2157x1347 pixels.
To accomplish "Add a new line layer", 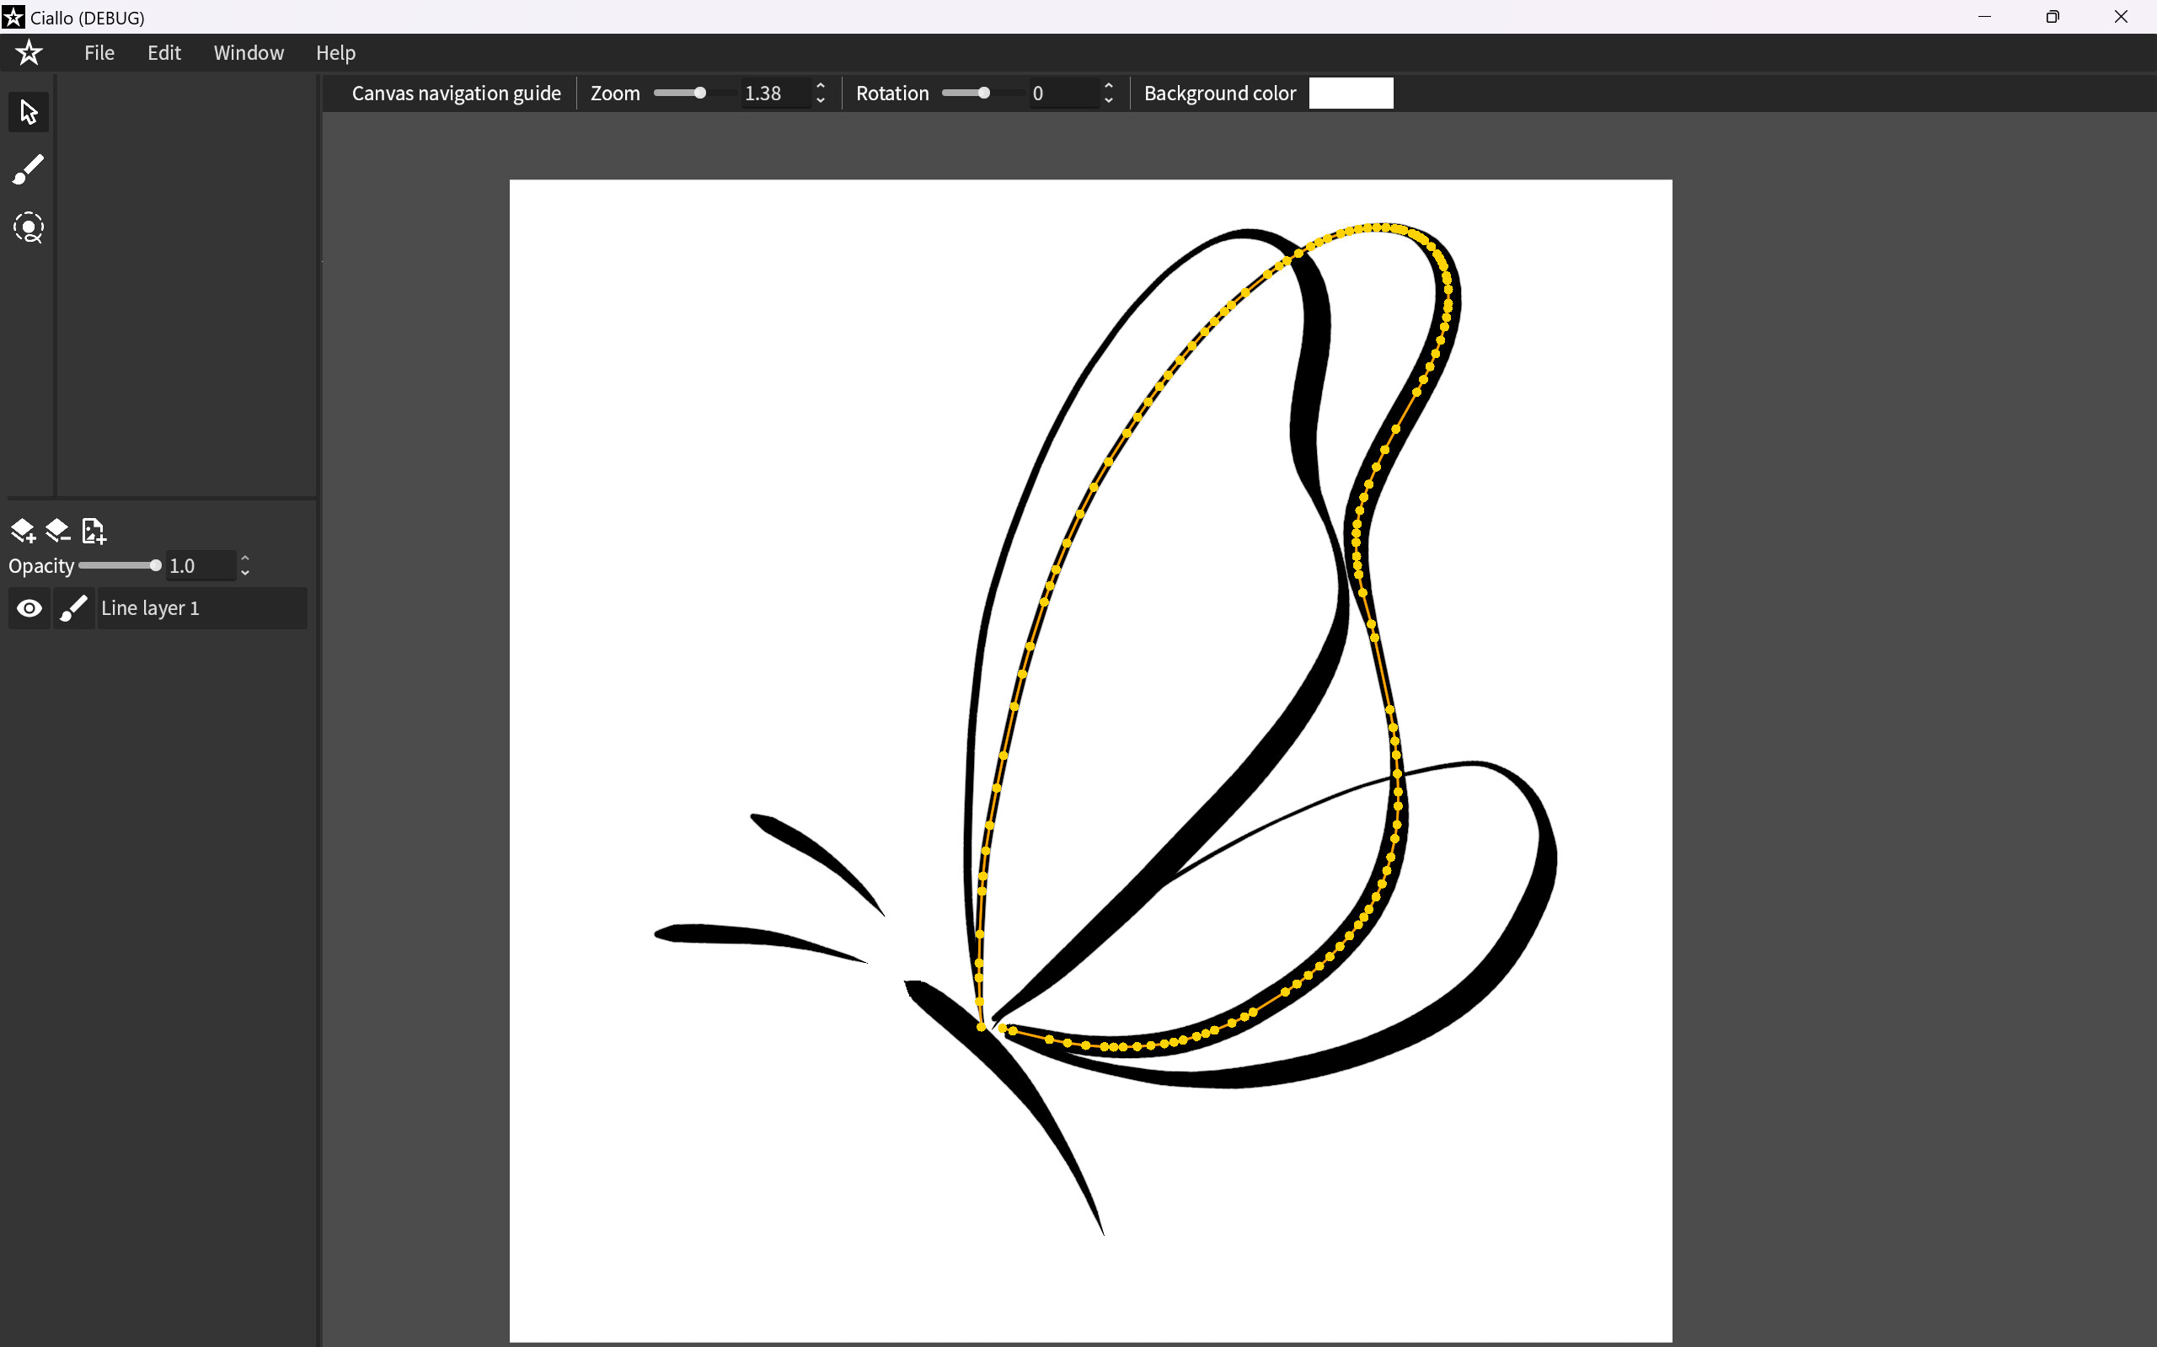I will pos(22,530).
